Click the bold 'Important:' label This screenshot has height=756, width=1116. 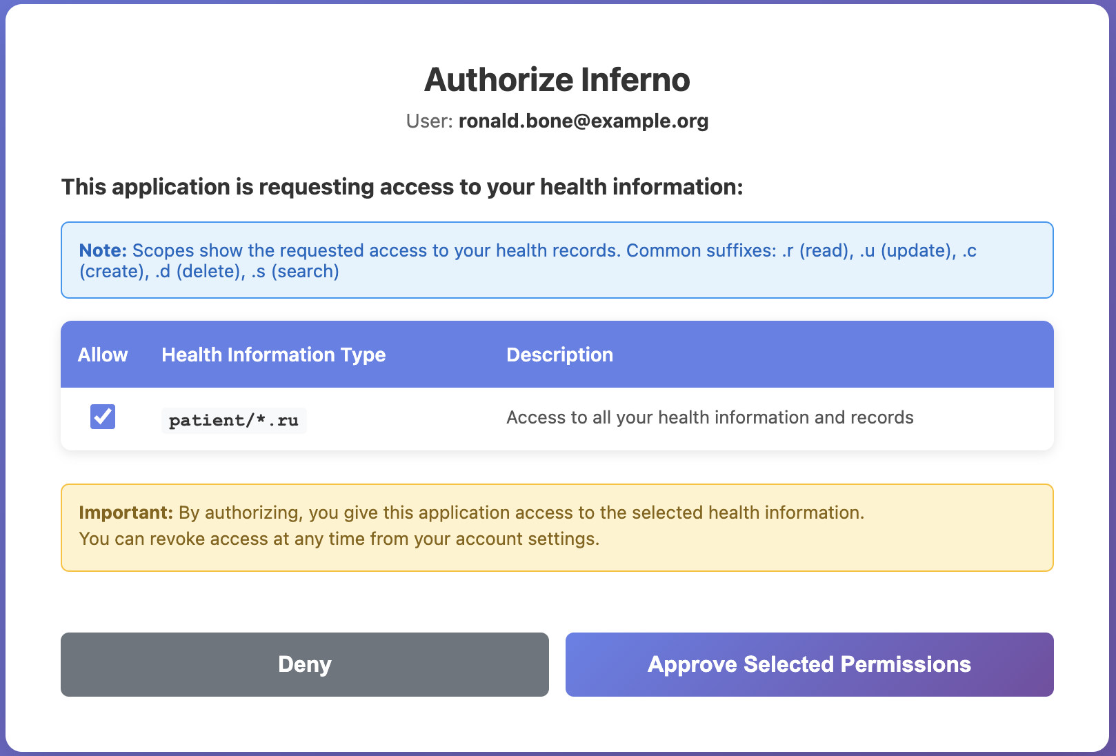coord(126,513)
